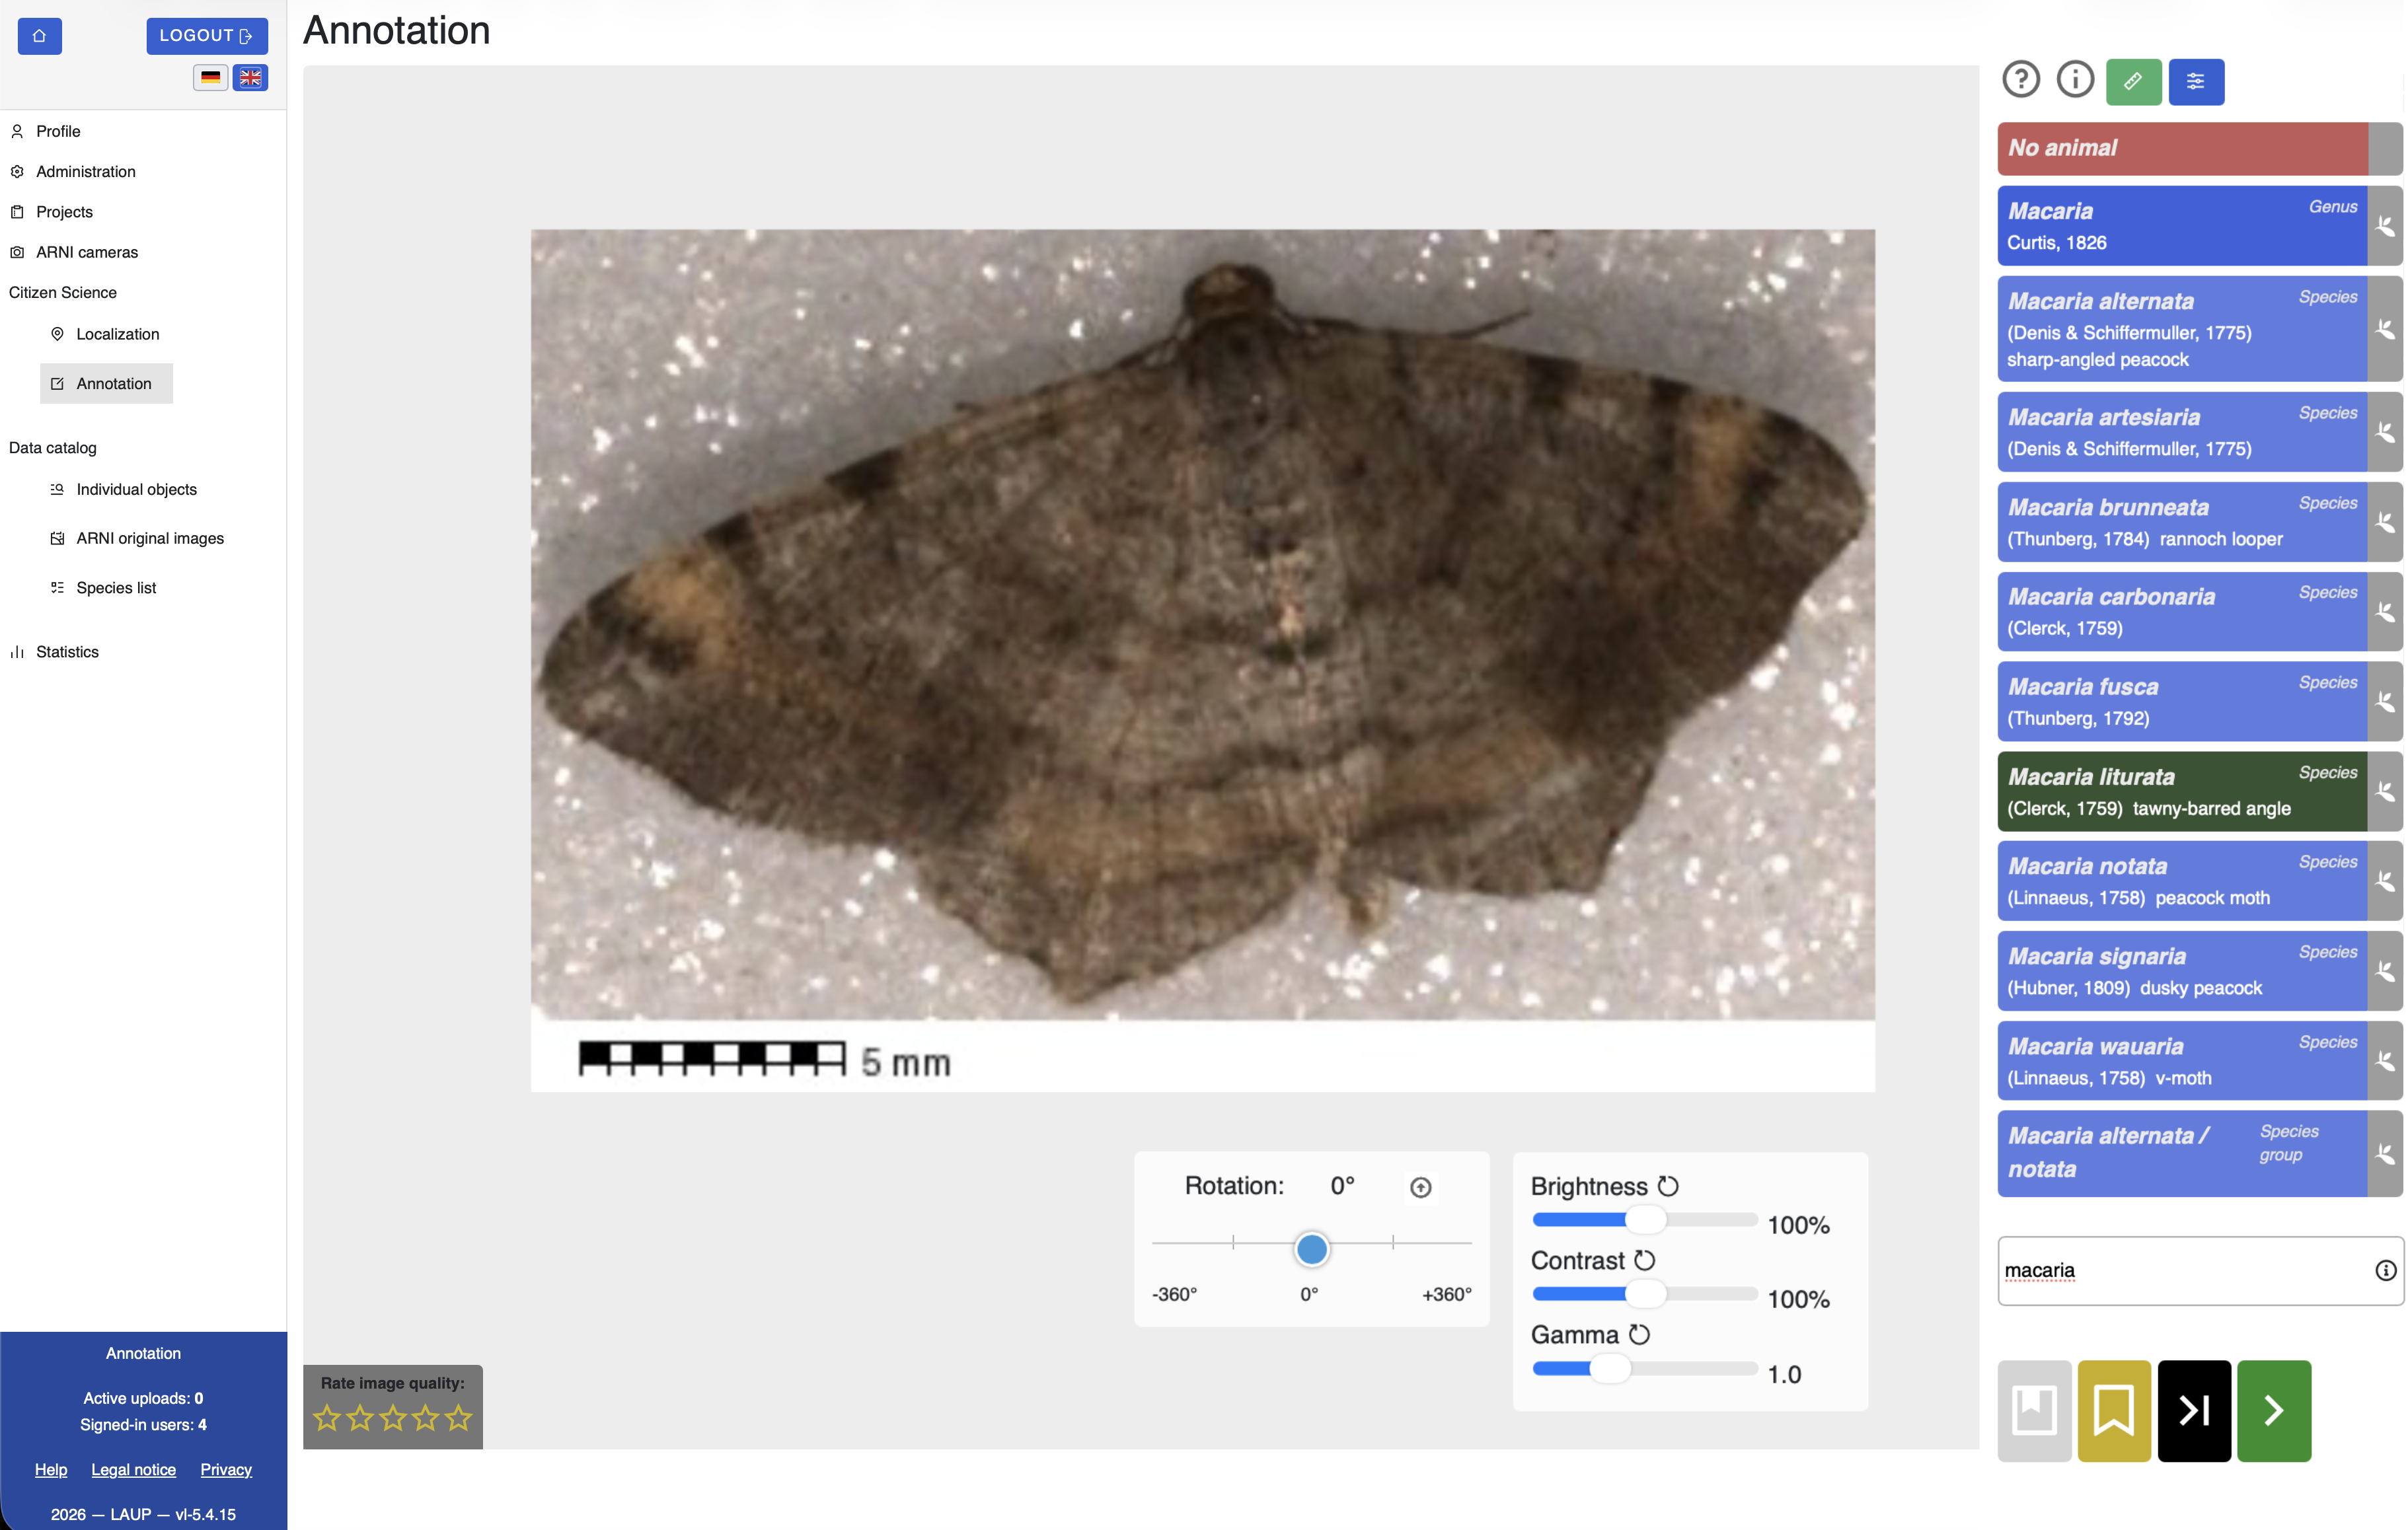Expand taxonomy details for Macaria liturata
Screen dimensions: 2408x1530
coord(2386,791)
